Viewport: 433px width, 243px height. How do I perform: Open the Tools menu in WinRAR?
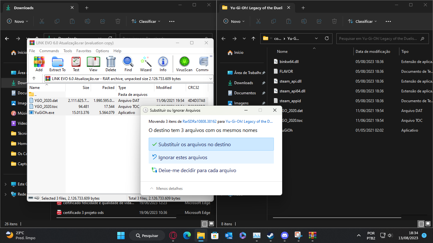(68, 51)
